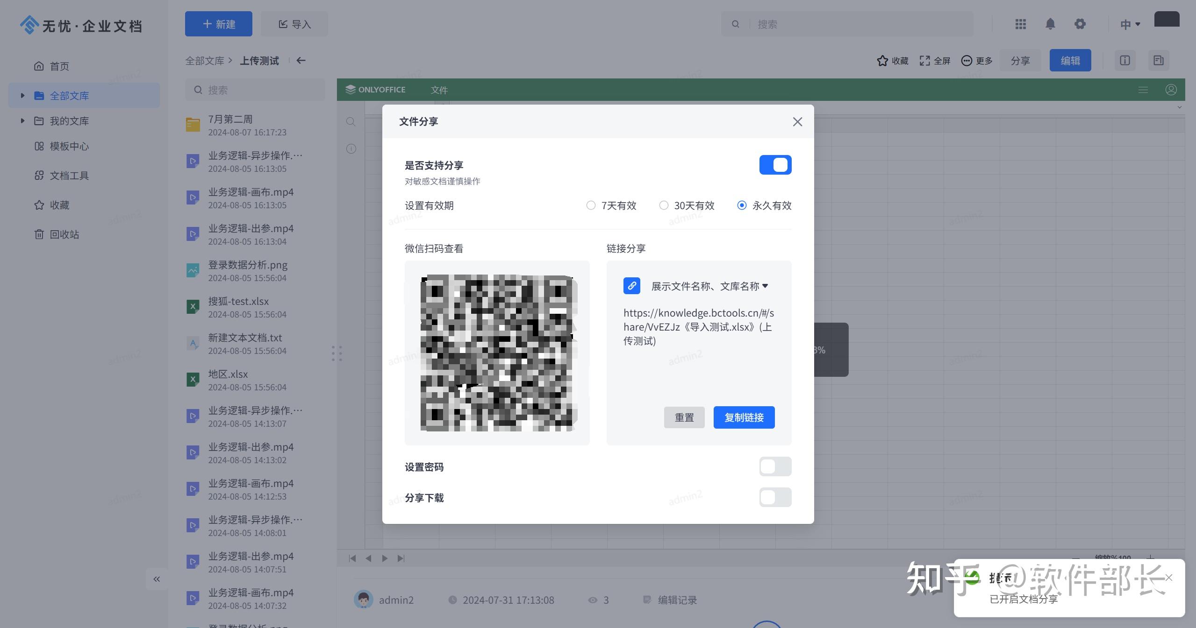The width and height of the screenshot is (1196, 628).
Task: Open the apps grid icon
Action: pyautogui.click(x=1020, y=24)
